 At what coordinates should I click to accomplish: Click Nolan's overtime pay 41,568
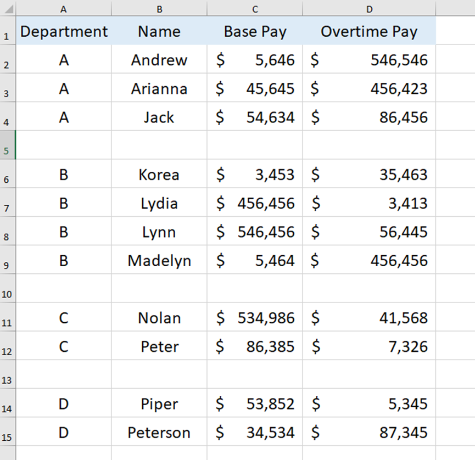click(x=369, y=317)
